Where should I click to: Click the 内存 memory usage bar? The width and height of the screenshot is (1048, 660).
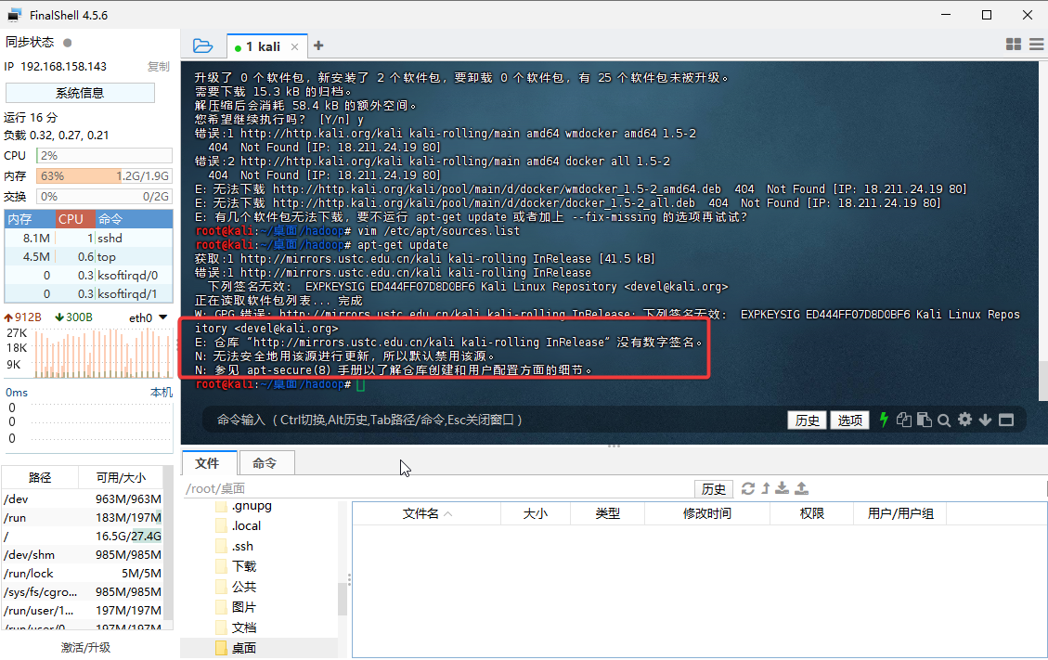[104, 176]
